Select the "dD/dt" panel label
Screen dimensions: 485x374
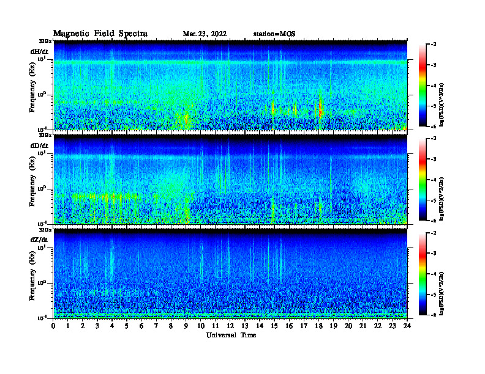[39, 145]
